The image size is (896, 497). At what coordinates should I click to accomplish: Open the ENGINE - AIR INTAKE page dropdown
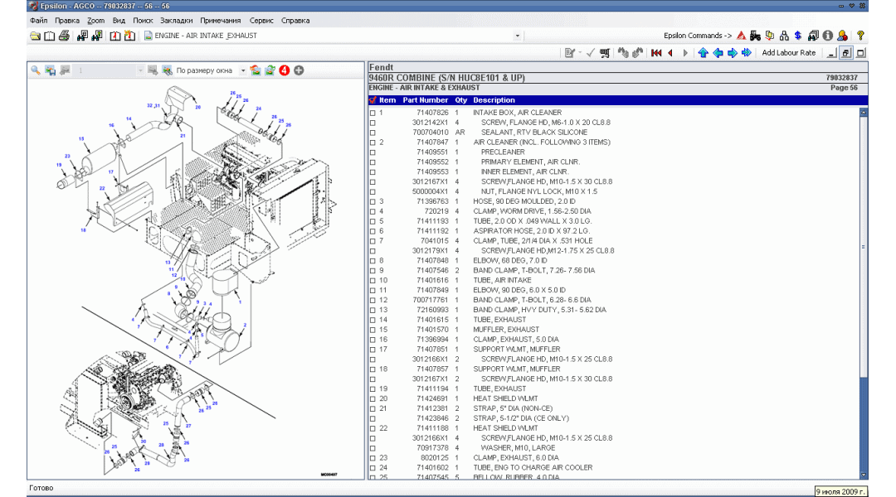tap(518, 36)
